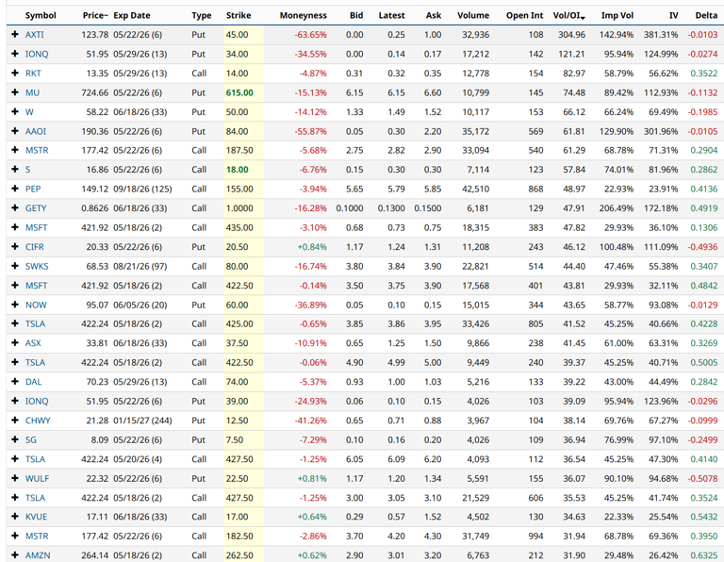The width and height of the screenshot is (724, 562).
Task: Open the NOW symbol link
Action: click(36, 305)
